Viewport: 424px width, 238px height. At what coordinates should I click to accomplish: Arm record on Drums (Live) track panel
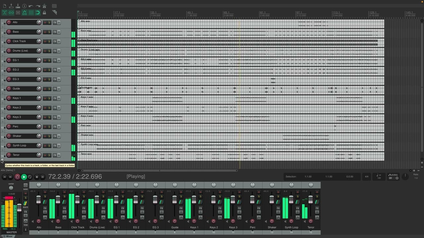[x=9, y=51]
